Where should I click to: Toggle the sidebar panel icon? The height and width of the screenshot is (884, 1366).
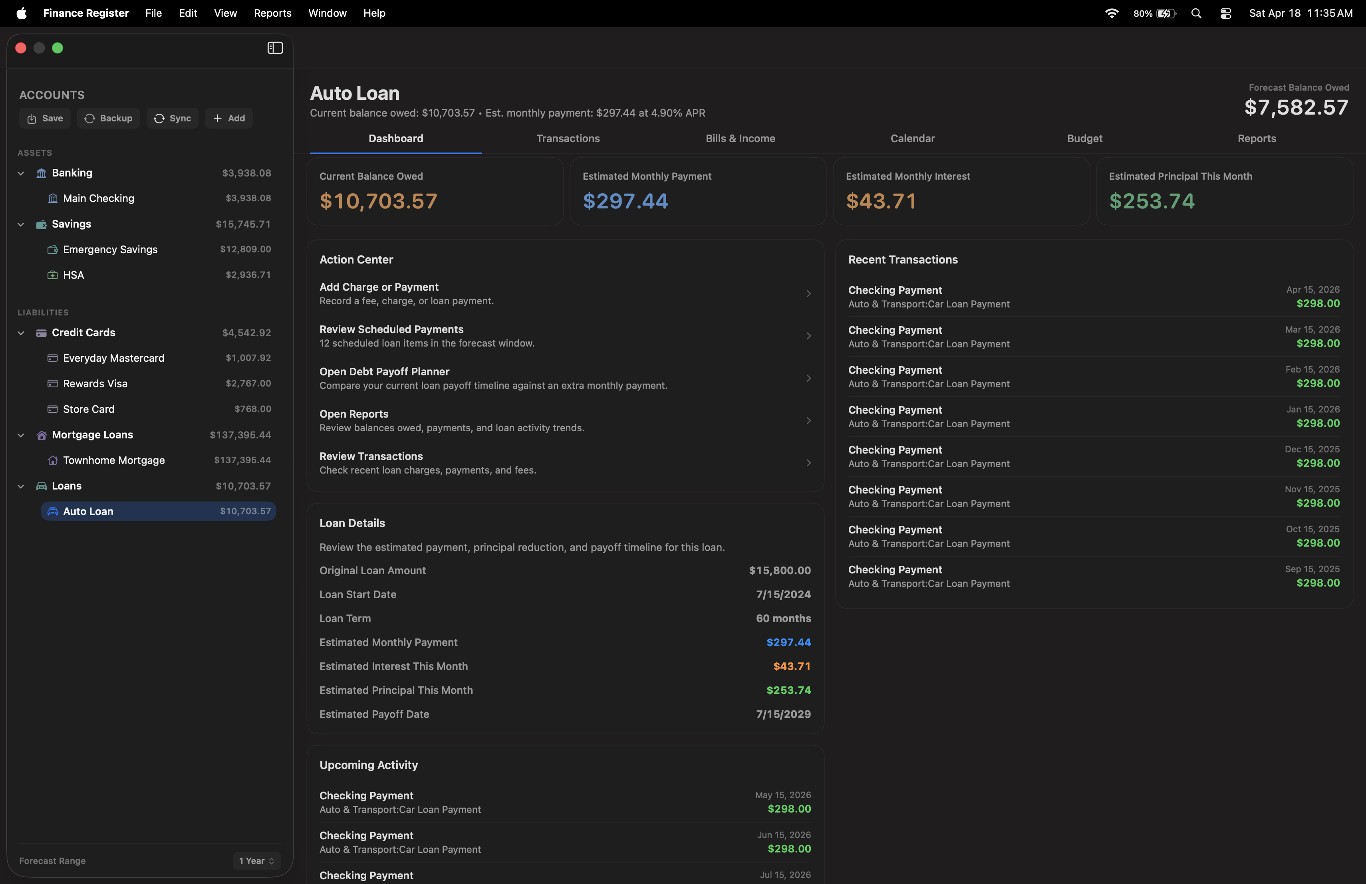coord(275,48)
